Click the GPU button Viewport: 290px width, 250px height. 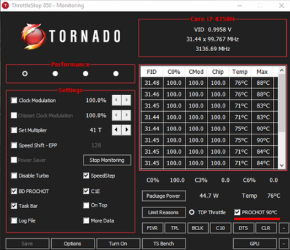tap(255, 244)
